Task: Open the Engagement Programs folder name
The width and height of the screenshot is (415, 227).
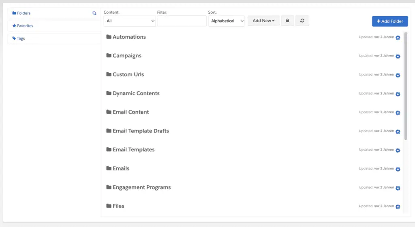Action: [141, 187]
